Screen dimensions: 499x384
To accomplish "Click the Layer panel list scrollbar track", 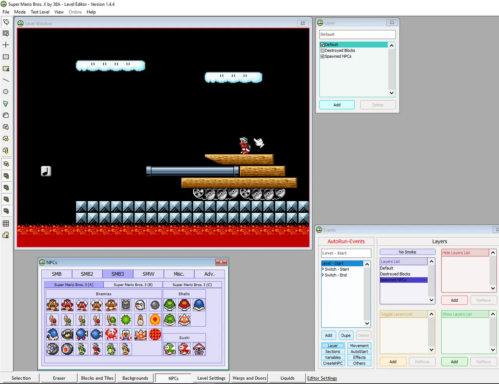I will [391, 69].
